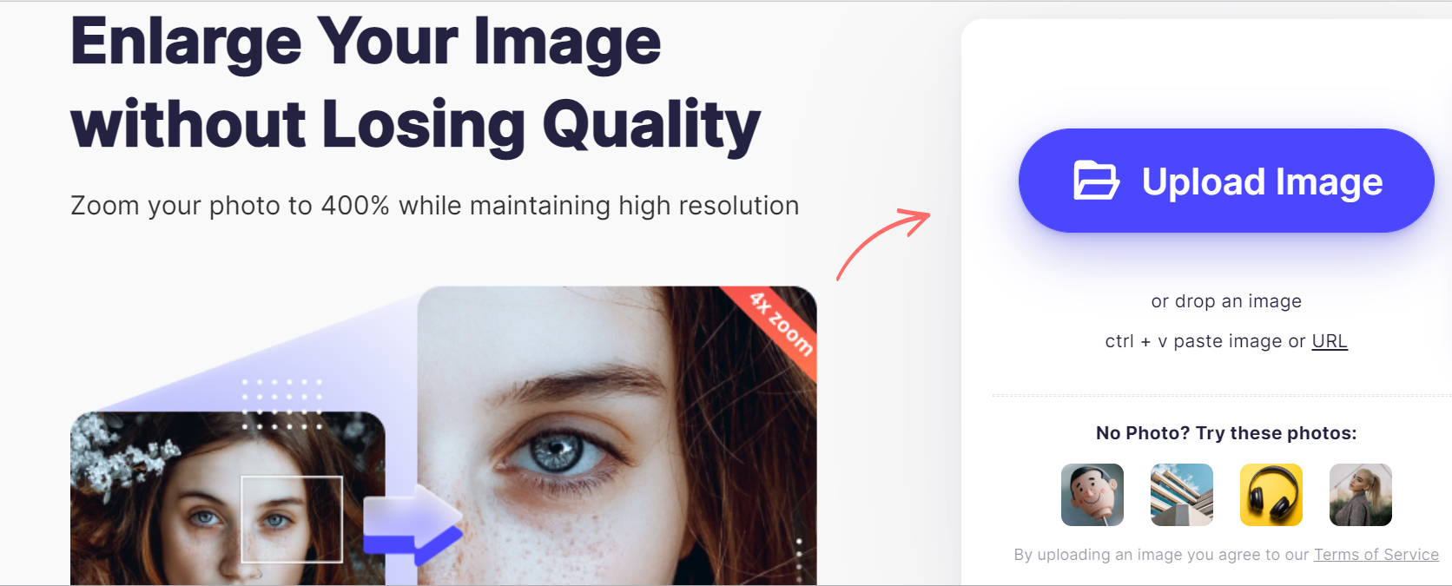This screenshot has width=1452, height=586.
Task: Click the "Zoom your photo to 400%" subtitle
Action: (x=435, y=206)
